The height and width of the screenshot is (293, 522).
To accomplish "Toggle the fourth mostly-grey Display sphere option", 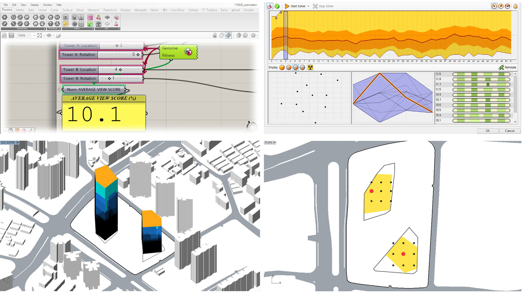I will click(302, 68).
